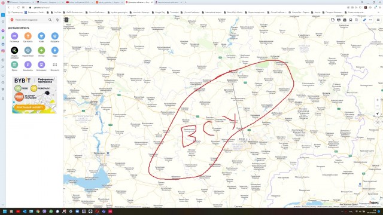
Task: Switch to the YouTube video tab
Action: 78,2
